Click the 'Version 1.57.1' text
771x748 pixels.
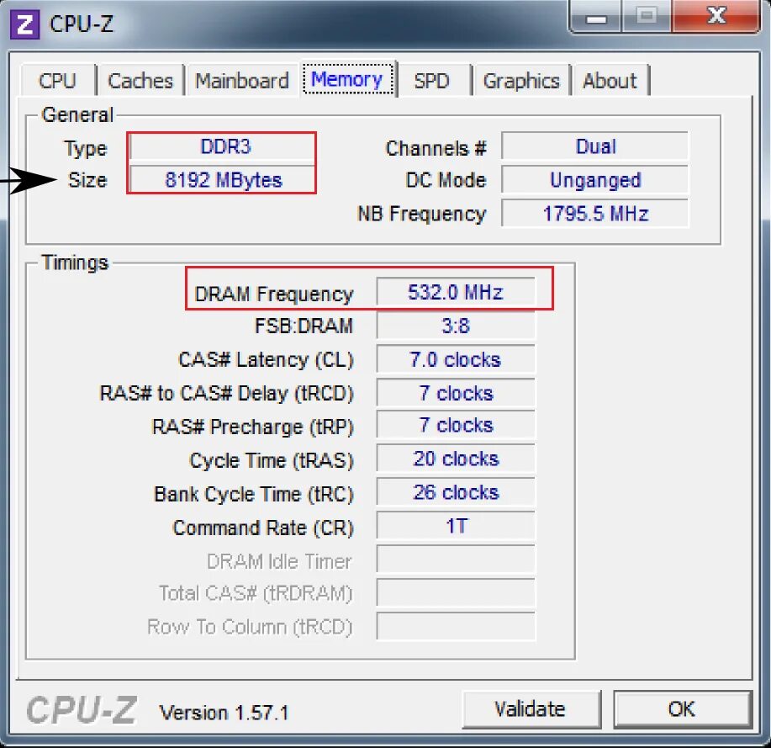(x=224, y=713)
